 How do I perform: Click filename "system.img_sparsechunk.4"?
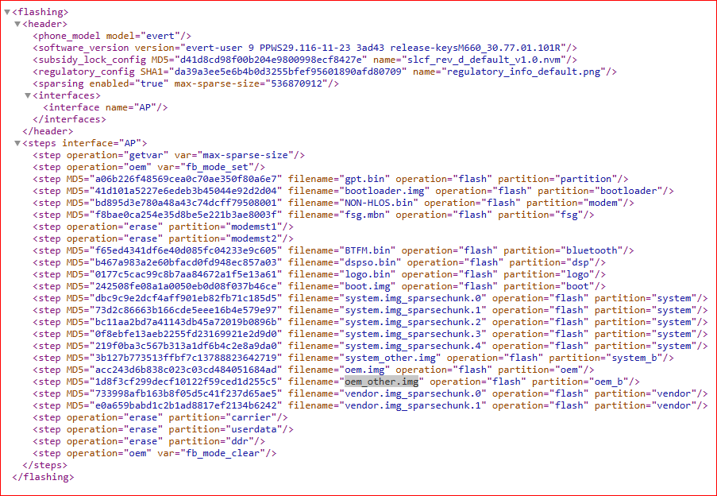413,346
